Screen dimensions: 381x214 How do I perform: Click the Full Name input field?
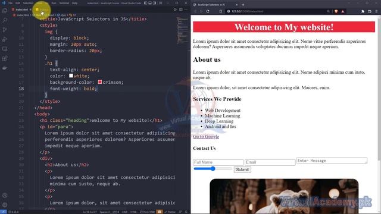(218, 162)
